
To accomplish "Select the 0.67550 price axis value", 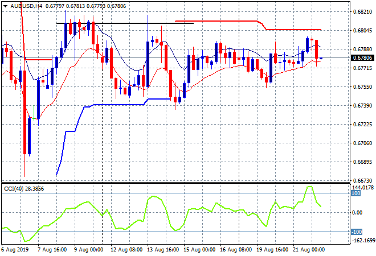I will point(362,87).
